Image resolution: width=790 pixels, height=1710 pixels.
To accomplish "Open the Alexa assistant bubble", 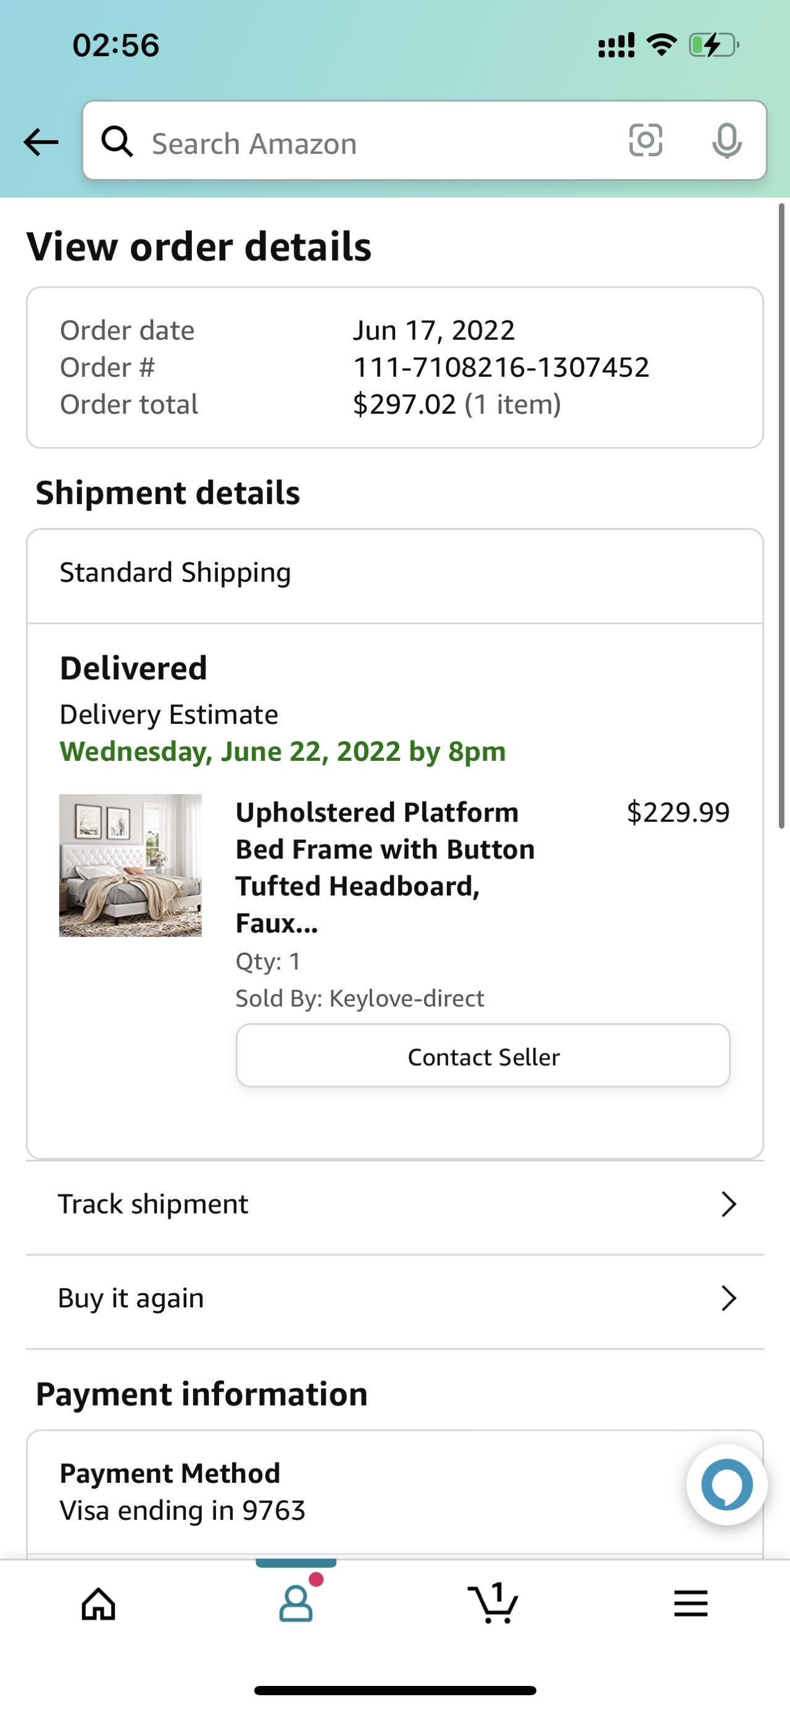I will pos(726,1485).
